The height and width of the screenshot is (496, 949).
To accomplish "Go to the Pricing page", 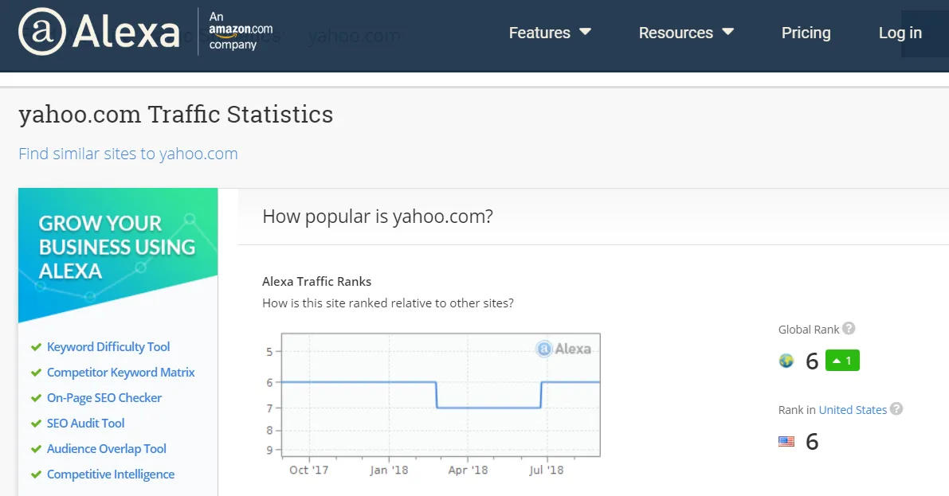I will (806, 33).
